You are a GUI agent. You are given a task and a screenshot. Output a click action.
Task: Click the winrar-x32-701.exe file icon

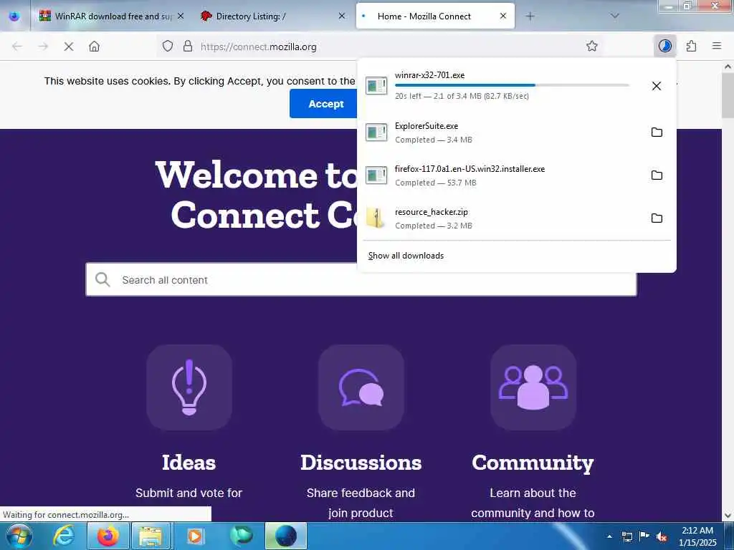[376, 86]
